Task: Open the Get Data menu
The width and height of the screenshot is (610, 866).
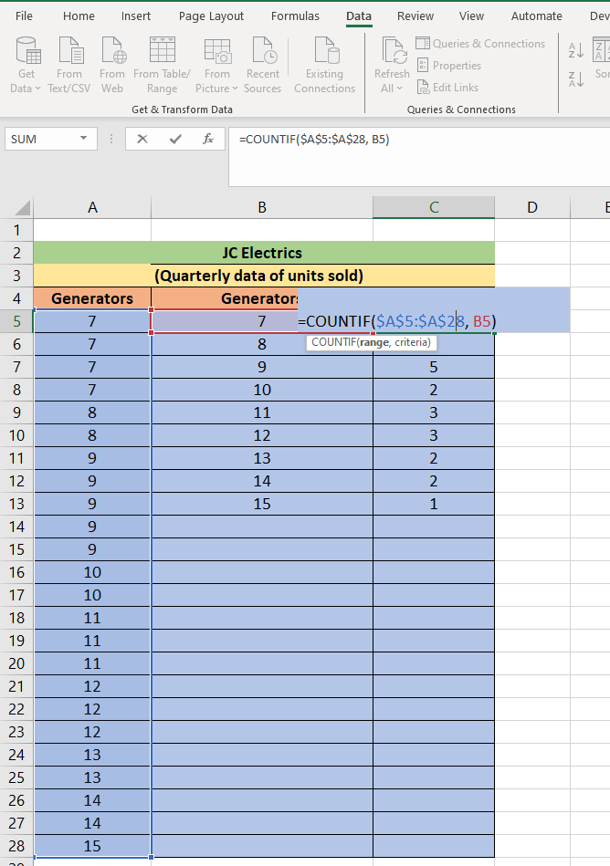Action: (26, 65)
